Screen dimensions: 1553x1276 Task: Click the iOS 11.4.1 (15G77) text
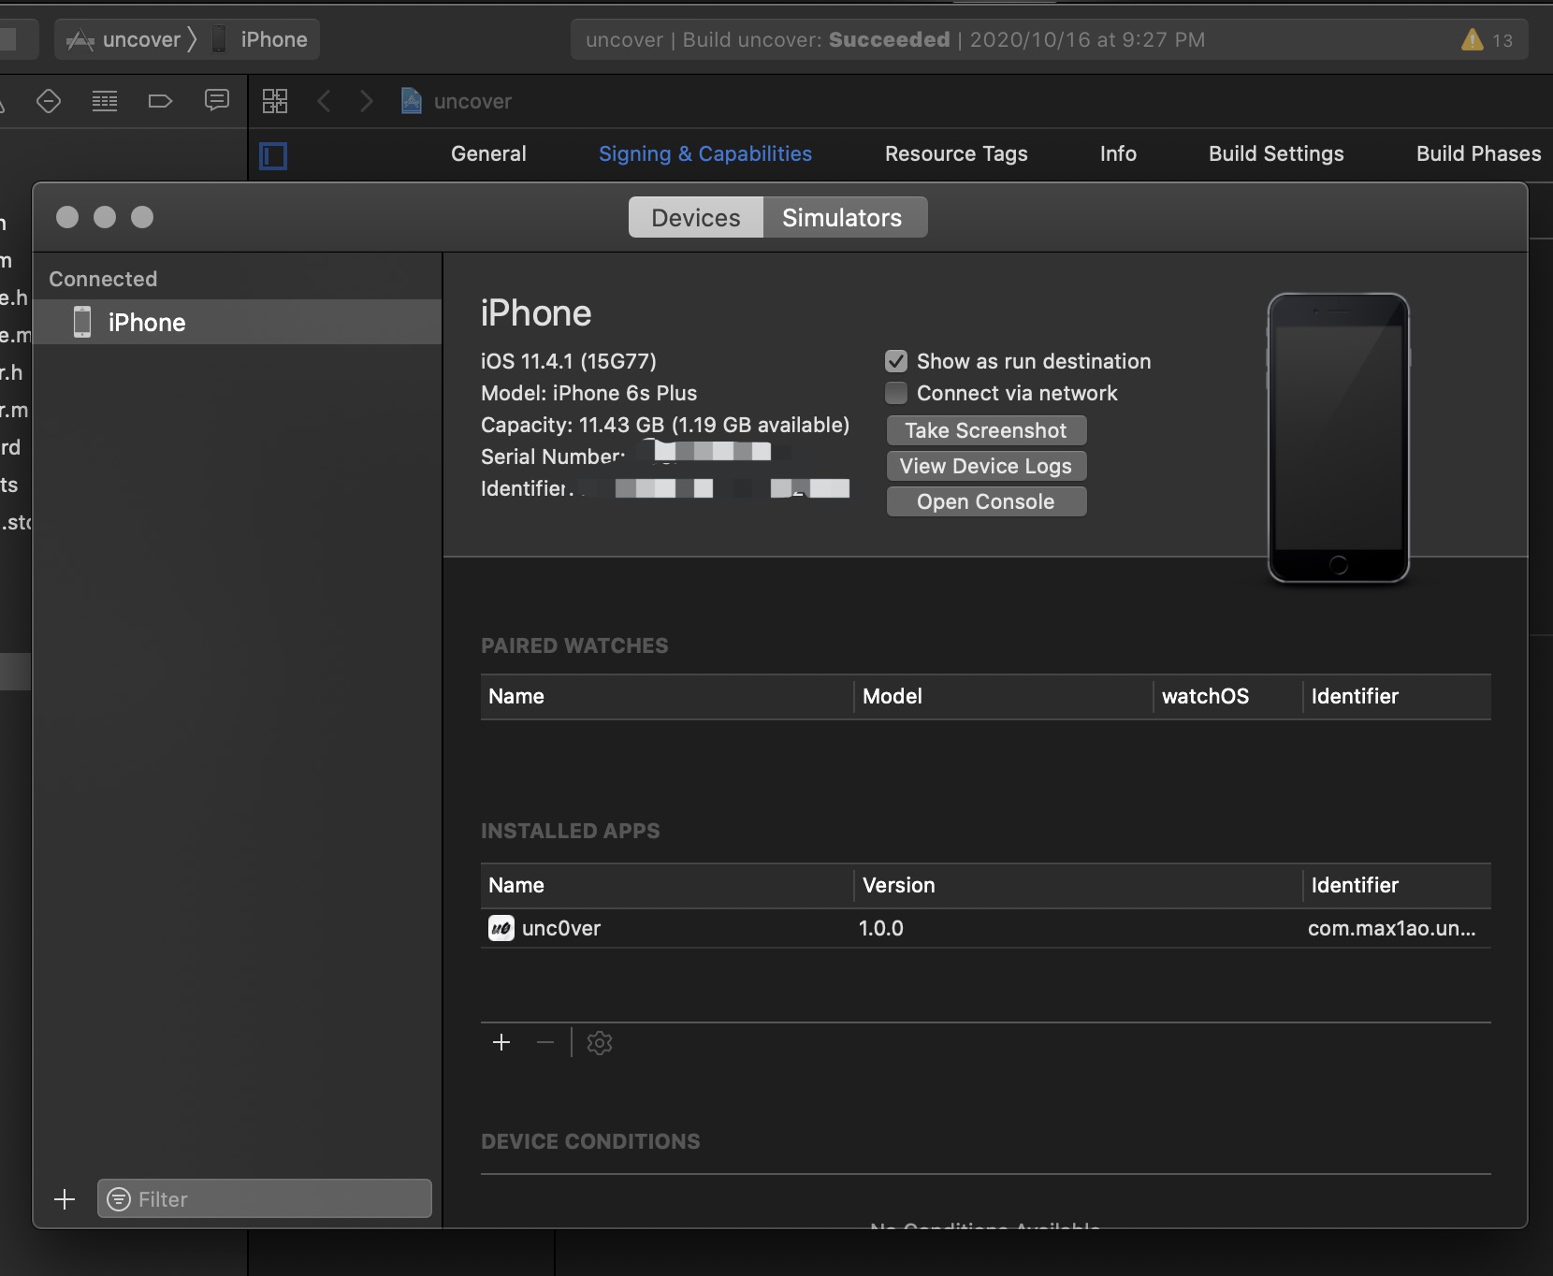click(x=569, y=361)
